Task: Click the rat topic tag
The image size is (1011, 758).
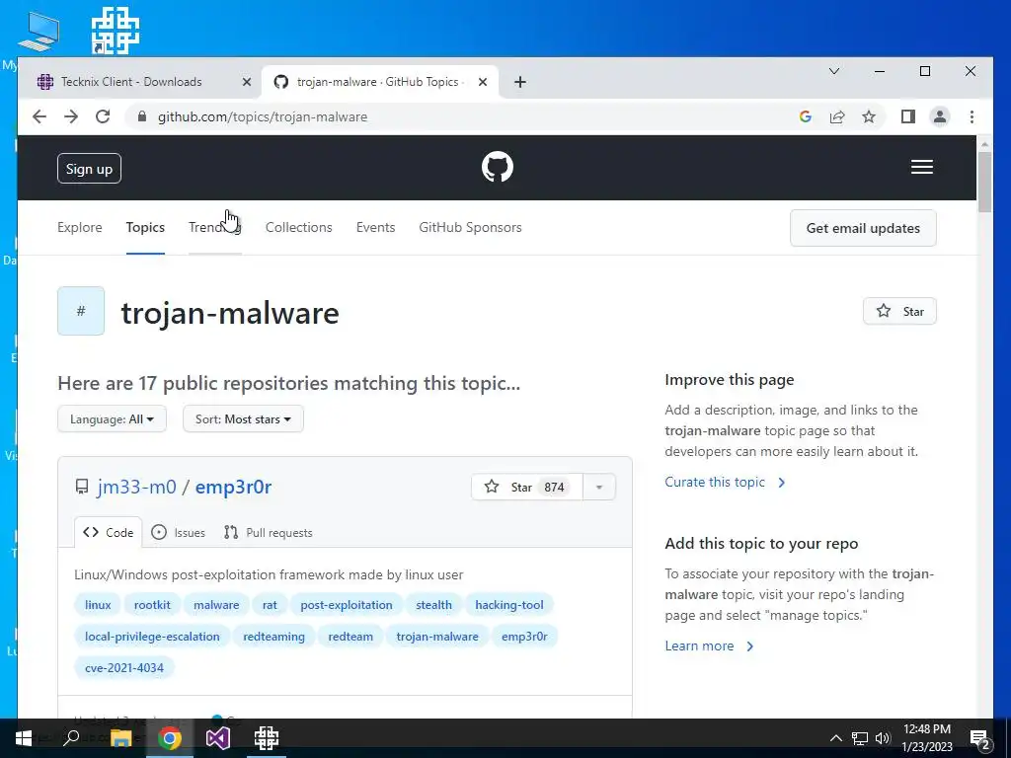Action: (270, 605)
